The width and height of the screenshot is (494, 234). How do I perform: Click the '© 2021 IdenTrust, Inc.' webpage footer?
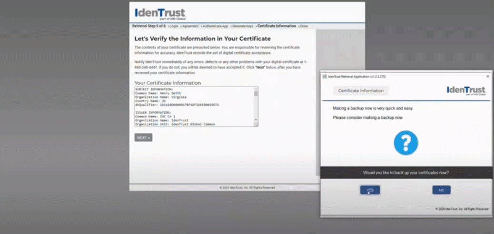click(x=247, y=188)
